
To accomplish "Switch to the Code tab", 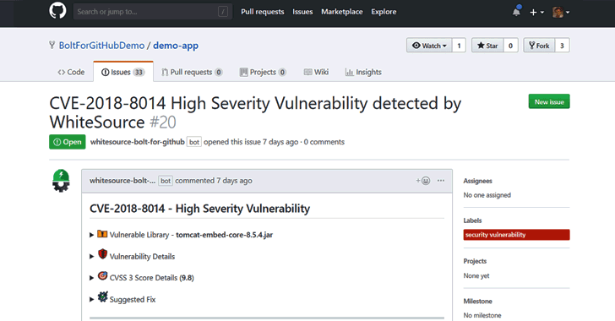I will point(71,72).
